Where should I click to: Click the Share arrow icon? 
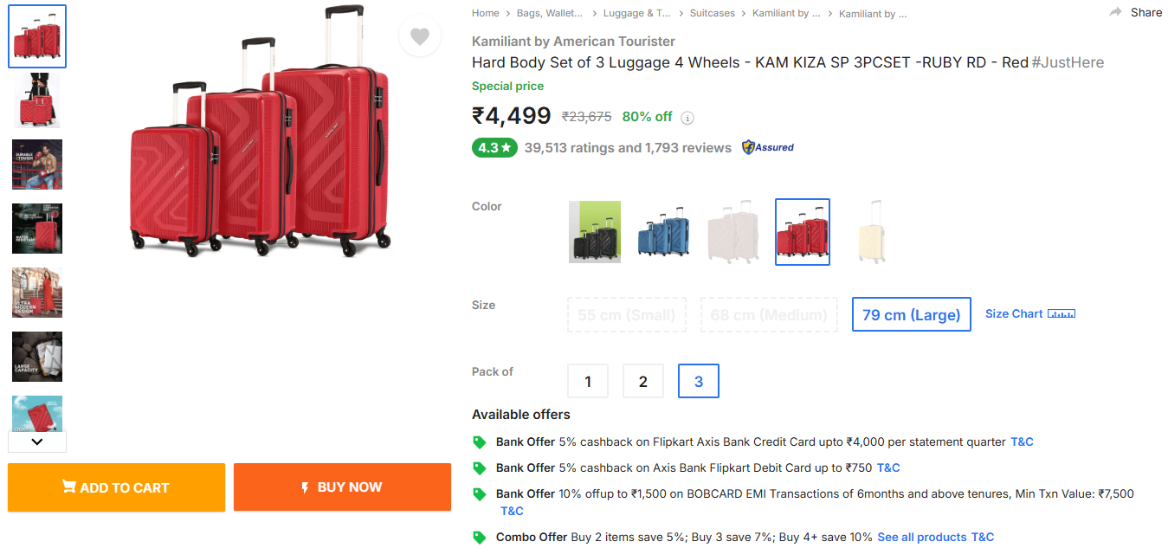(x=1116, y=12)
